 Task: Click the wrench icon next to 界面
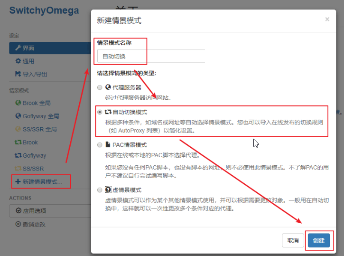[18, 47]
